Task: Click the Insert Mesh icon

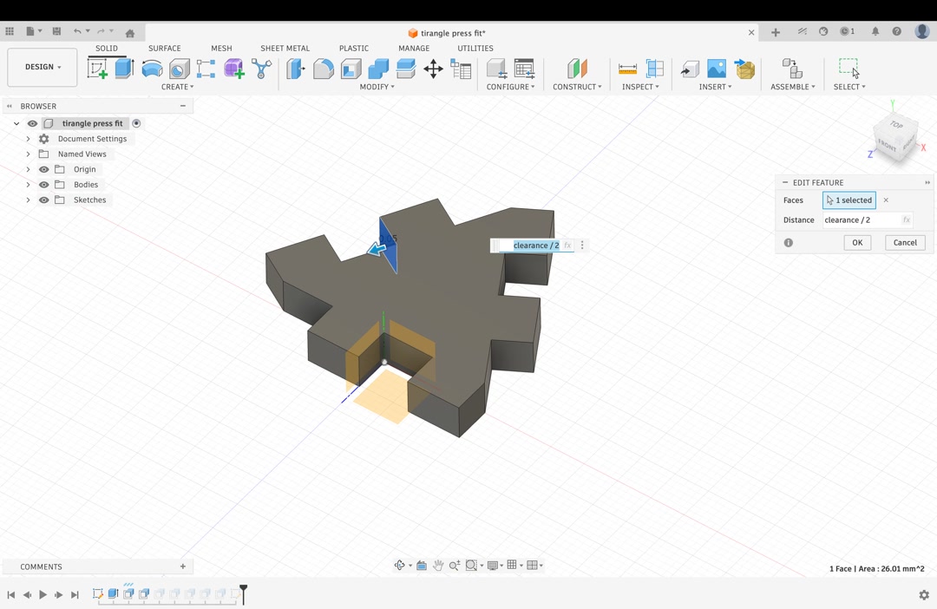Action: [744, 69]
